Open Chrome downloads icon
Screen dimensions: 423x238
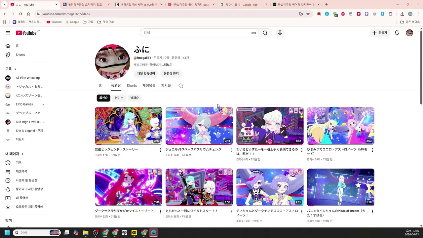[402, 14]
